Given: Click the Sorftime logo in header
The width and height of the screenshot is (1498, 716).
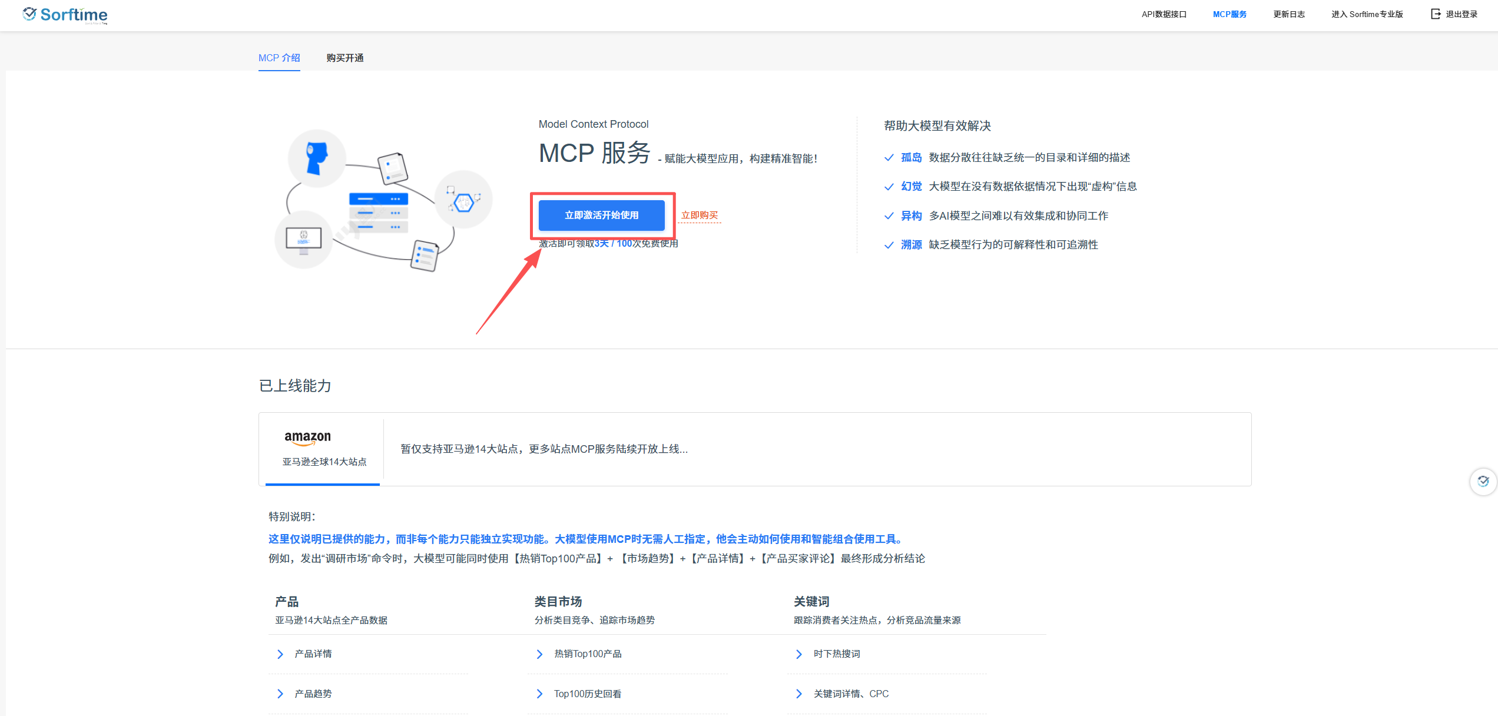Looking at the screenshot, I should [65, 14].
